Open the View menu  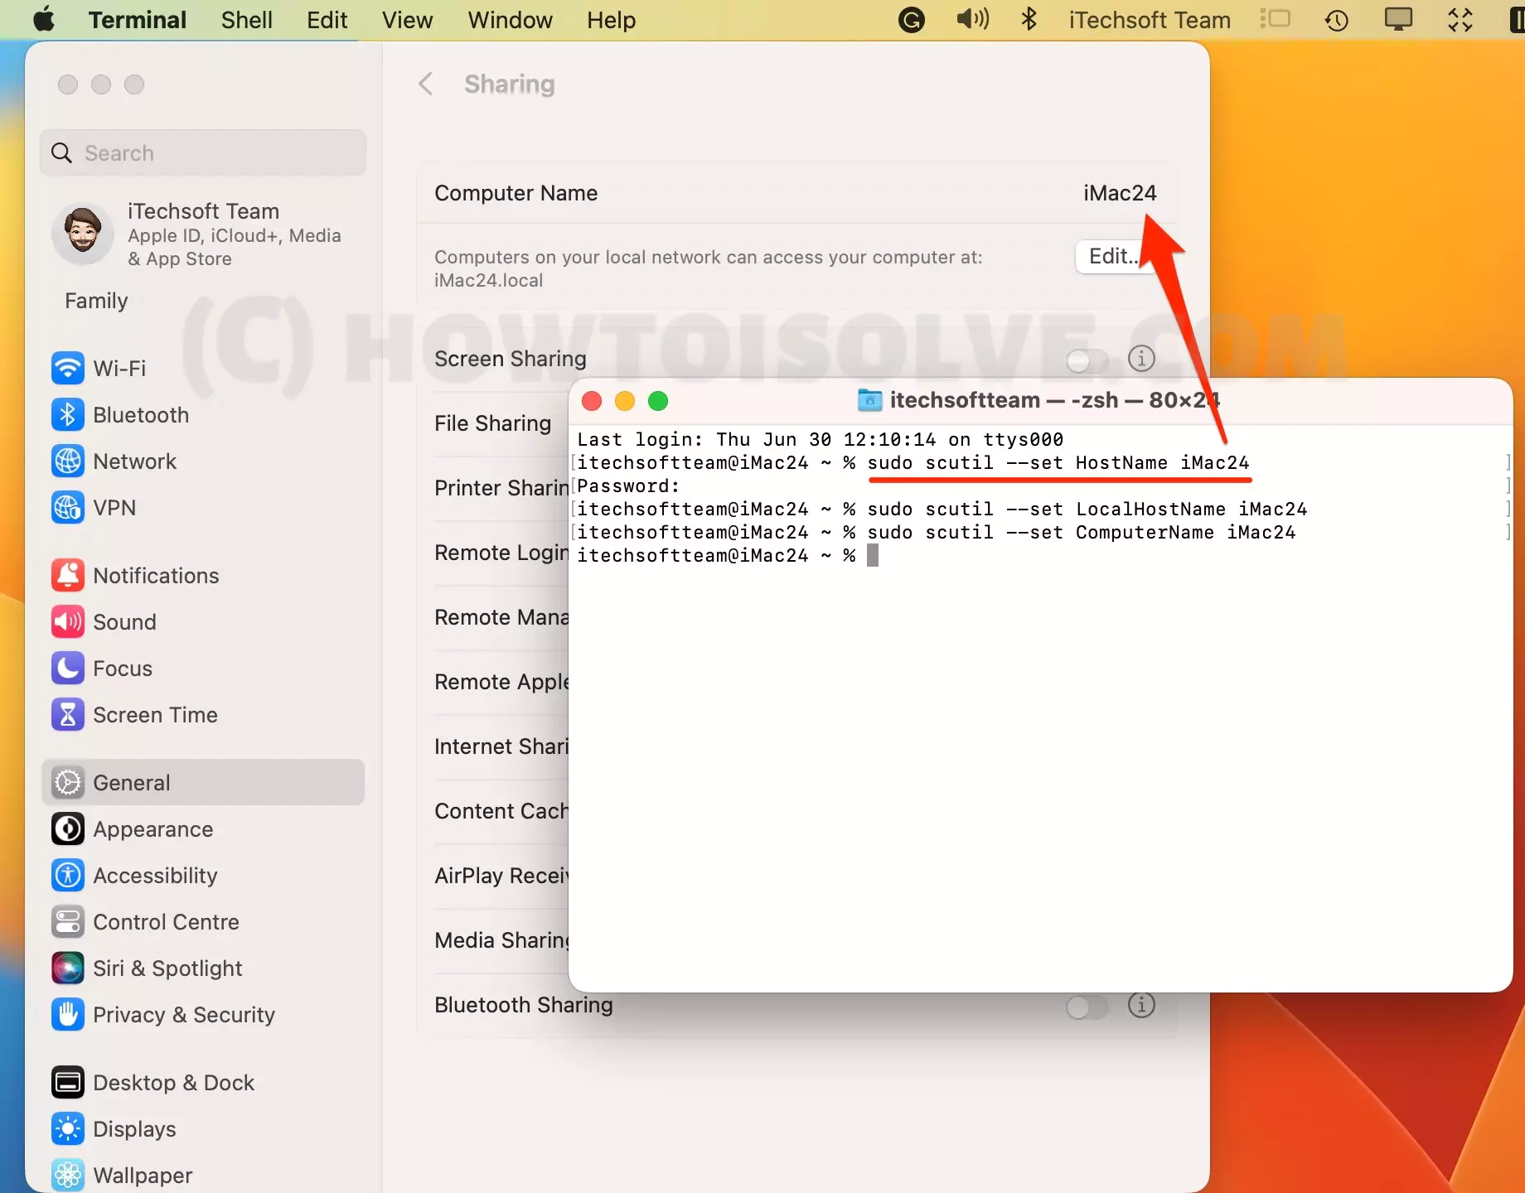(x=407, y=20)
